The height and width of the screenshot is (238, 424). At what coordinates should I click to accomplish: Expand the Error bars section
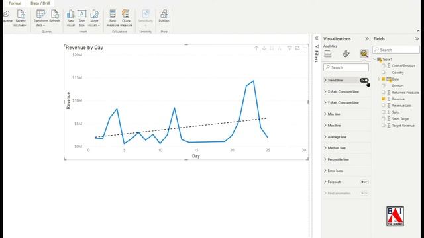coord(325,171)
